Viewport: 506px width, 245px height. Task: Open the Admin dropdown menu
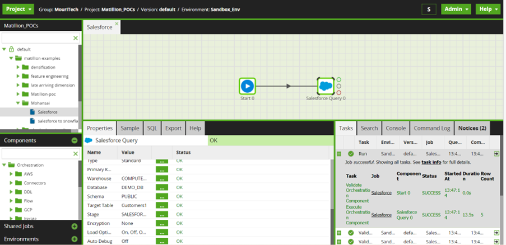pos(456,10)
